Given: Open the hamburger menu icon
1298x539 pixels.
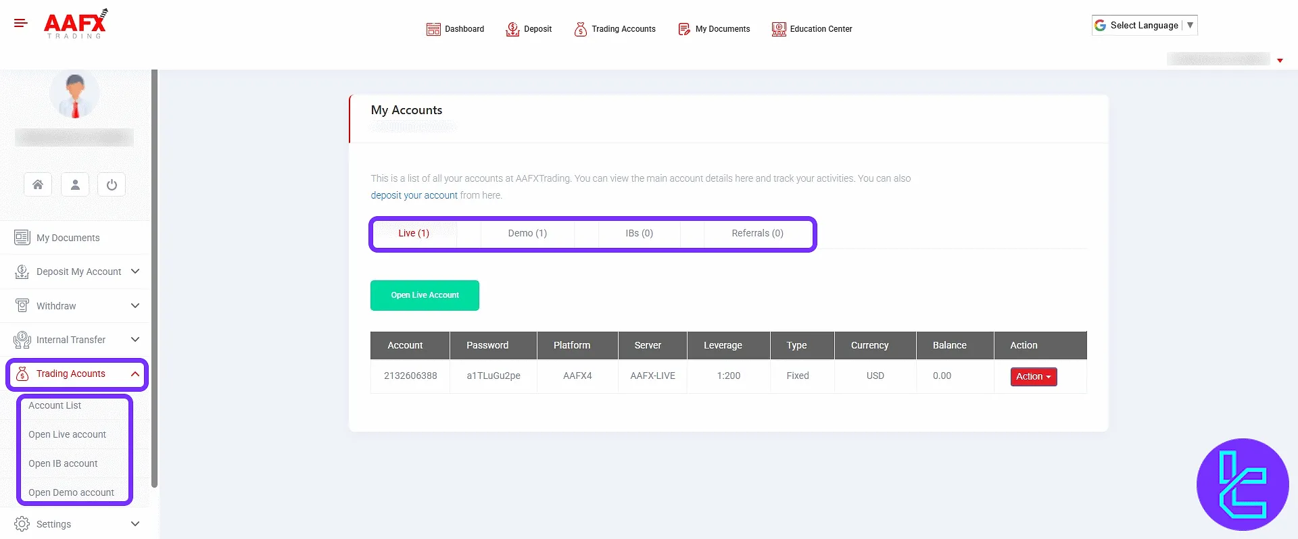Looking at the screenshot, I should (21, 23).
